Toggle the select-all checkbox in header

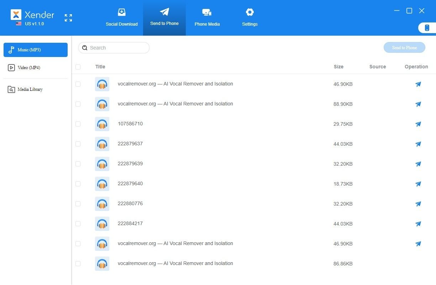pyautogui.click(x=78, y=67)
